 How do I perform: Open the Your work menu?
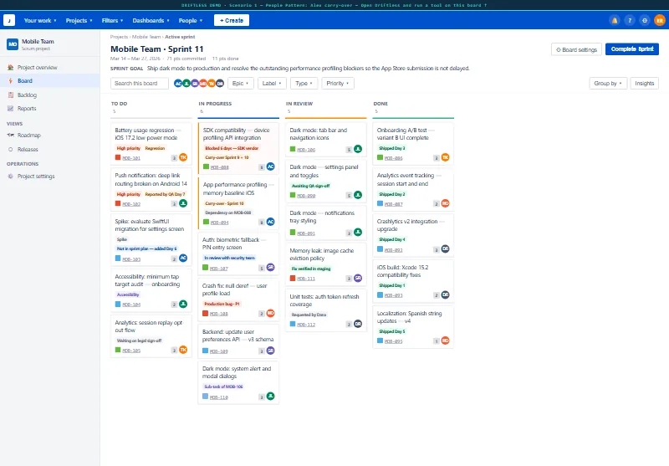click(x=40, y=20)
